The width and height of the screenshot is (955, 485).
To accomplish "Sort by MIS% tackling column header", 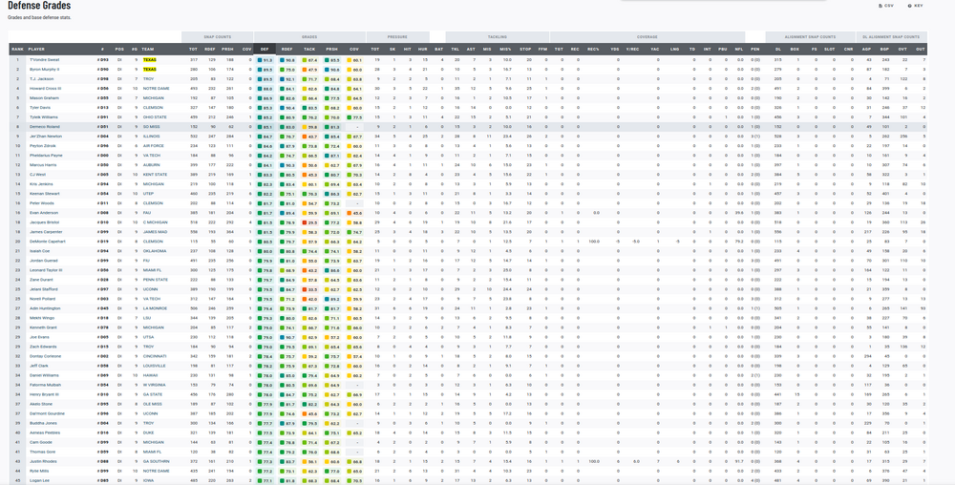I will tap(505, 48).
